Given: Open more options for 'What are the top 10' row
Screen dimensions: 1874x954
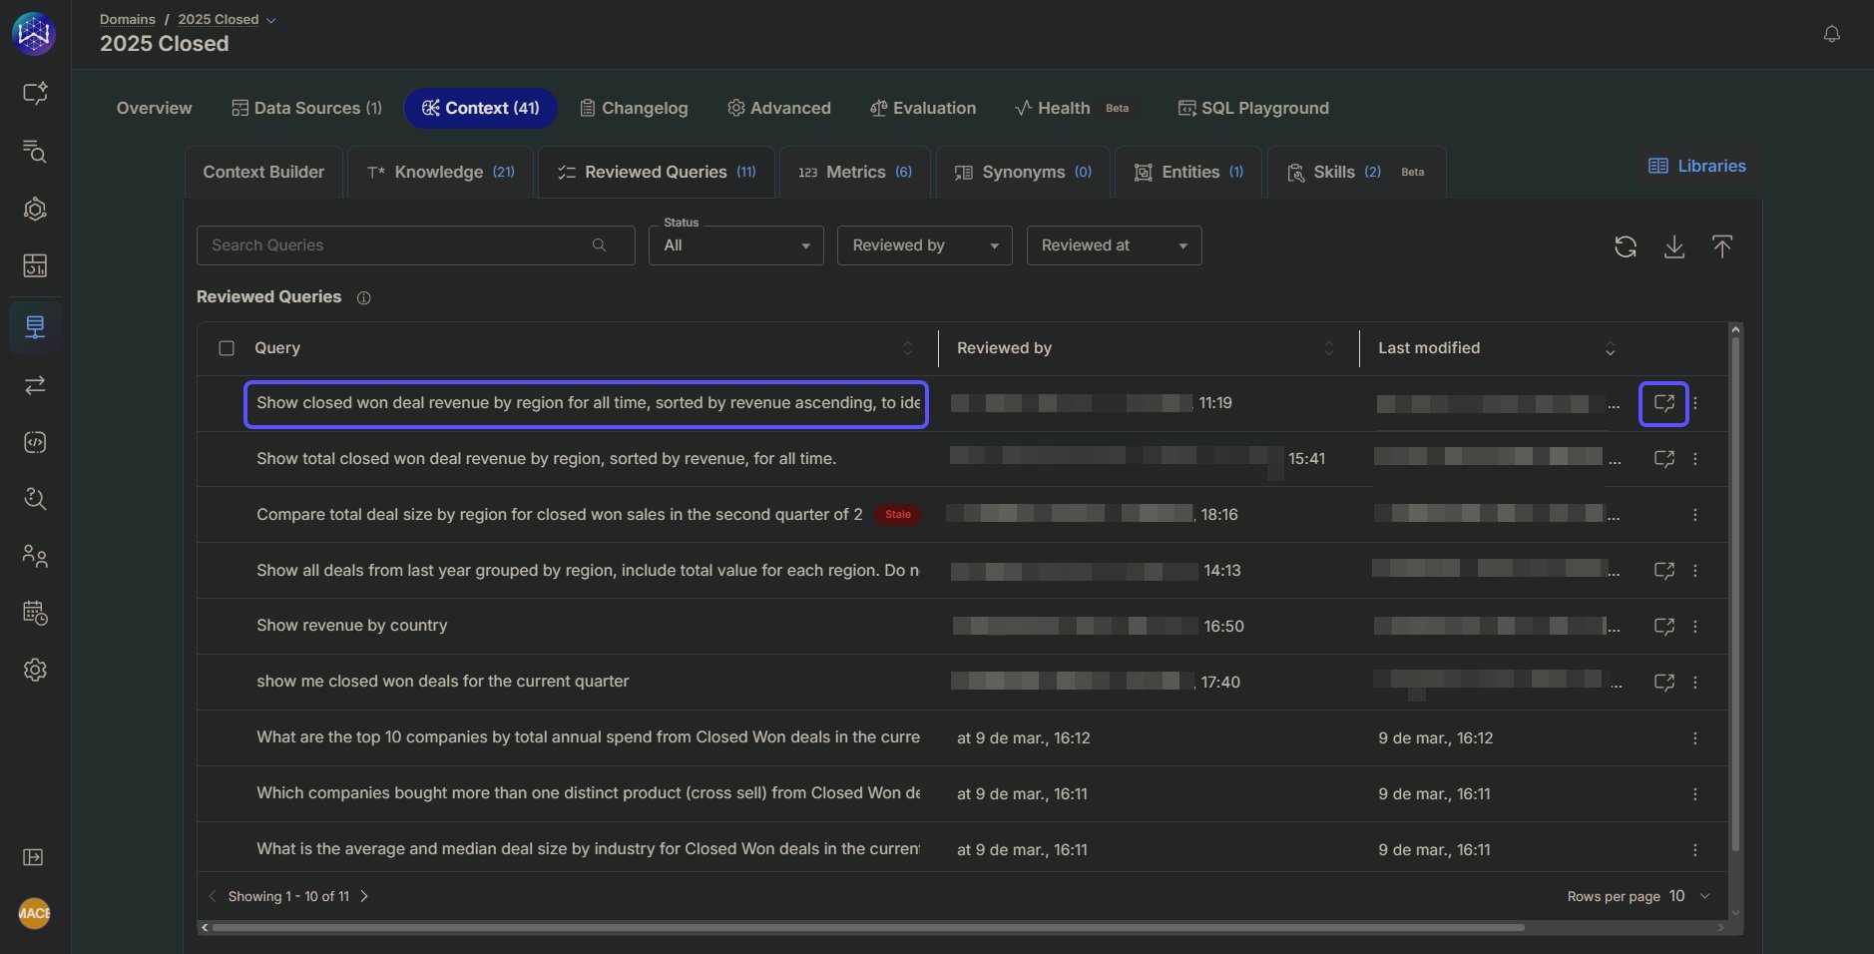Looking at the screenshot, I should [1695, 738].
